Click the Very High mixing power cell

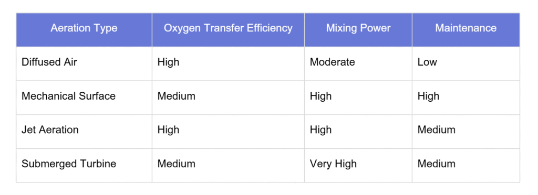358,165
